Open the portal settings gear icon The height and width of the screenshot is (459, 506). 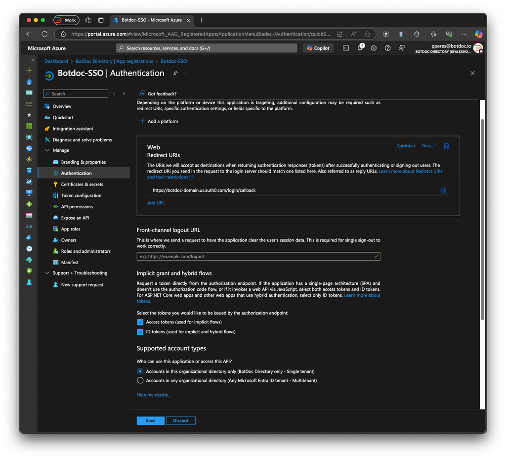(374, 48)
